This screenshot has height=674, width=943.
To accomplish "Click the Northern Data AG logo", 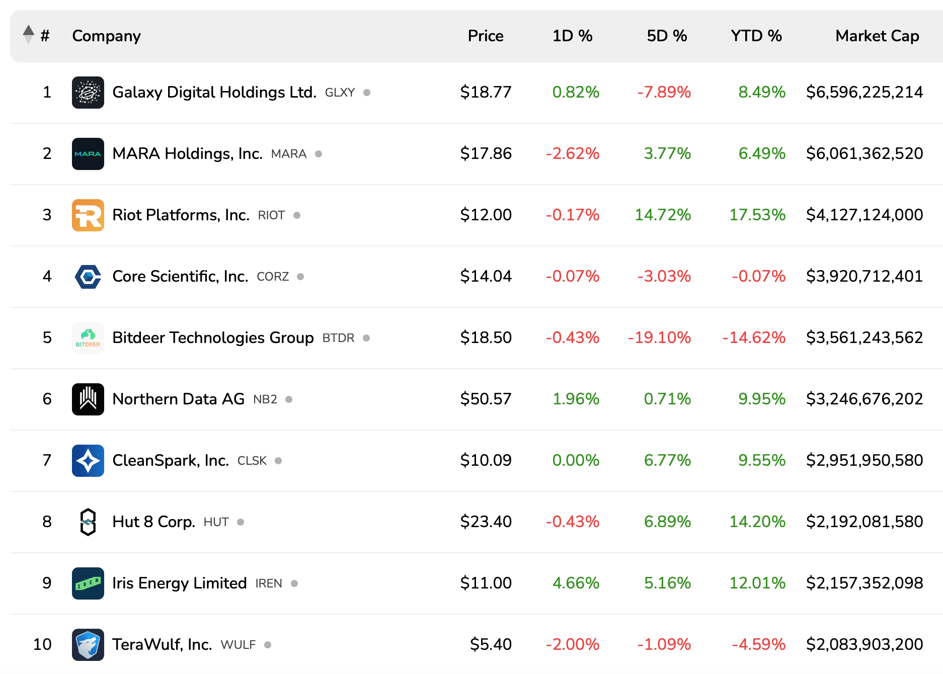I will point(88,399).
